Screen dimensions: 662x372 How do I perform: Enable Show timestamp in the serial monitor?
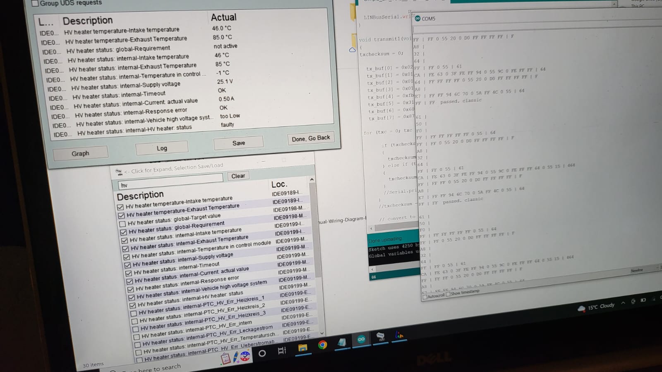[x=448, y=294]
